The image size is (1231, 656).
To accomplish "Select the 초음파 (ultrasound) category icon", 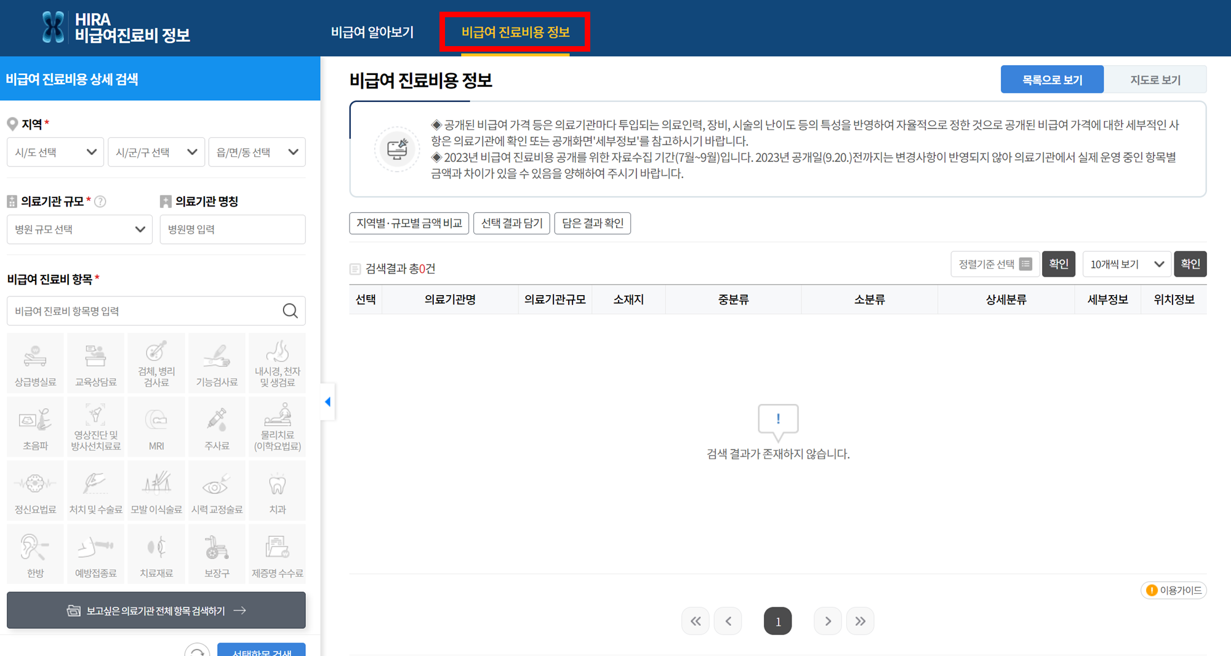I will (35, 426).
